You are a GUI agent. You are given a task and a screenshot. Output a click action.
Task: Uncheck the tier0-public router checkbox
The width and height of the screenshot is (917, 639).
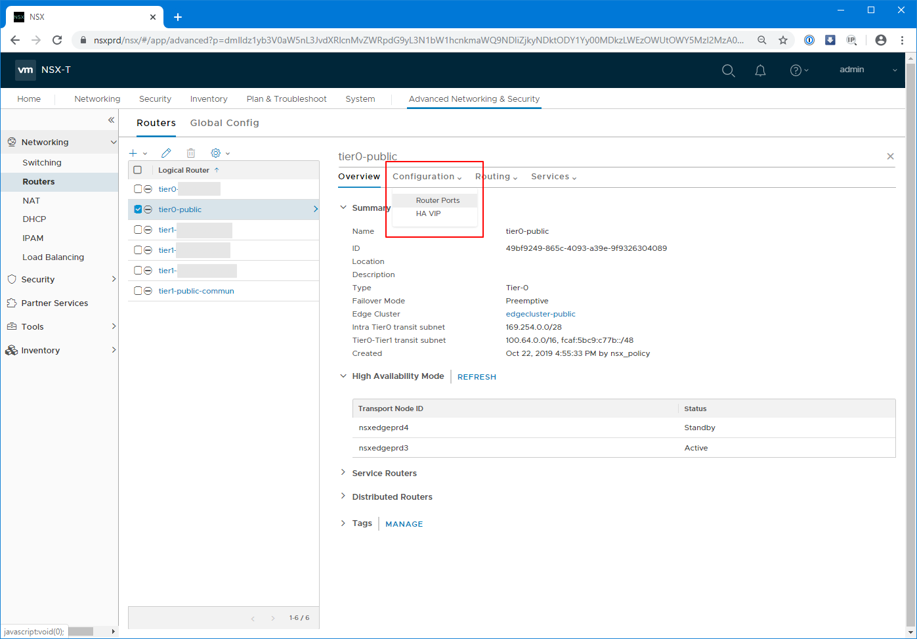point(138,209)
